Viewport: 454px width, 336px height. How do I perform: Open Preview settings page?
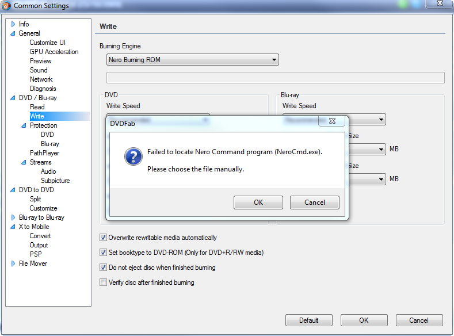pyautogui.click(x=40, y=61)
